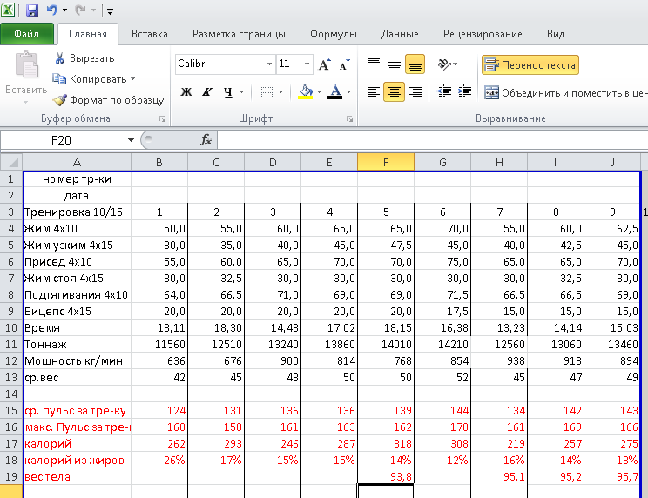Toggle bold Ж formatting
Screen dimensions: 648x498
186,92
